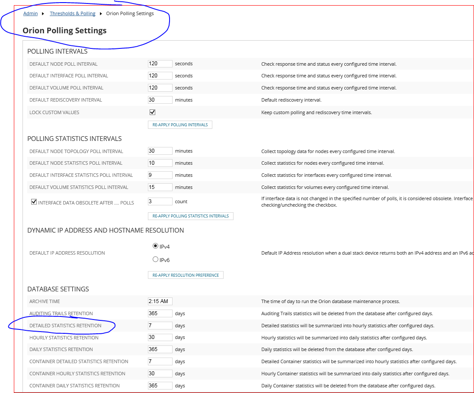Image resolution: width=474 pixels, height=393 pixels.
Task: Click the Container Detailed Statistics Retention field
Action: coord(160,361)
